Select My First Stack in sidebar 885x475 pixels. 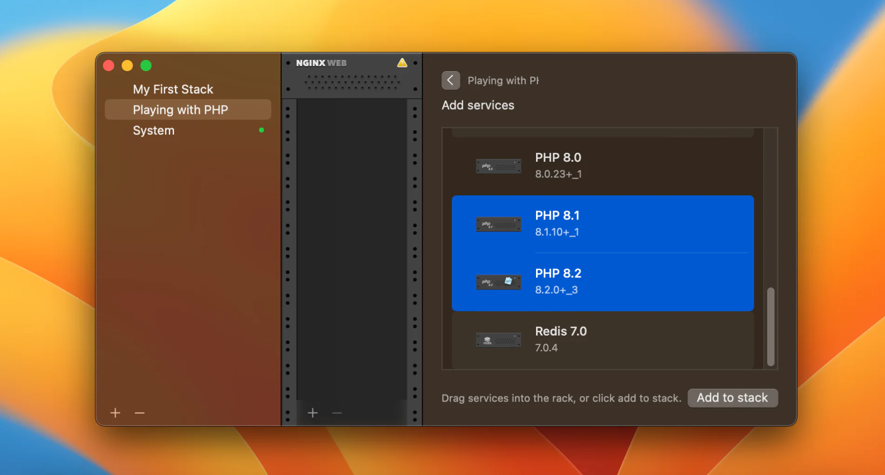[173, 89]
